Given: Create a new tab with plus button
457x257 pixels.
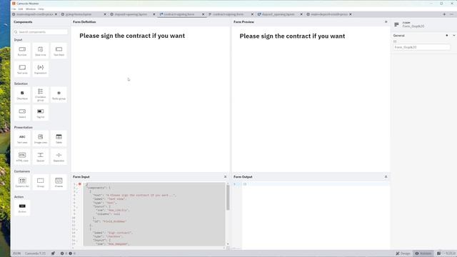Looking at the screenshot, I should click(444, 14).
